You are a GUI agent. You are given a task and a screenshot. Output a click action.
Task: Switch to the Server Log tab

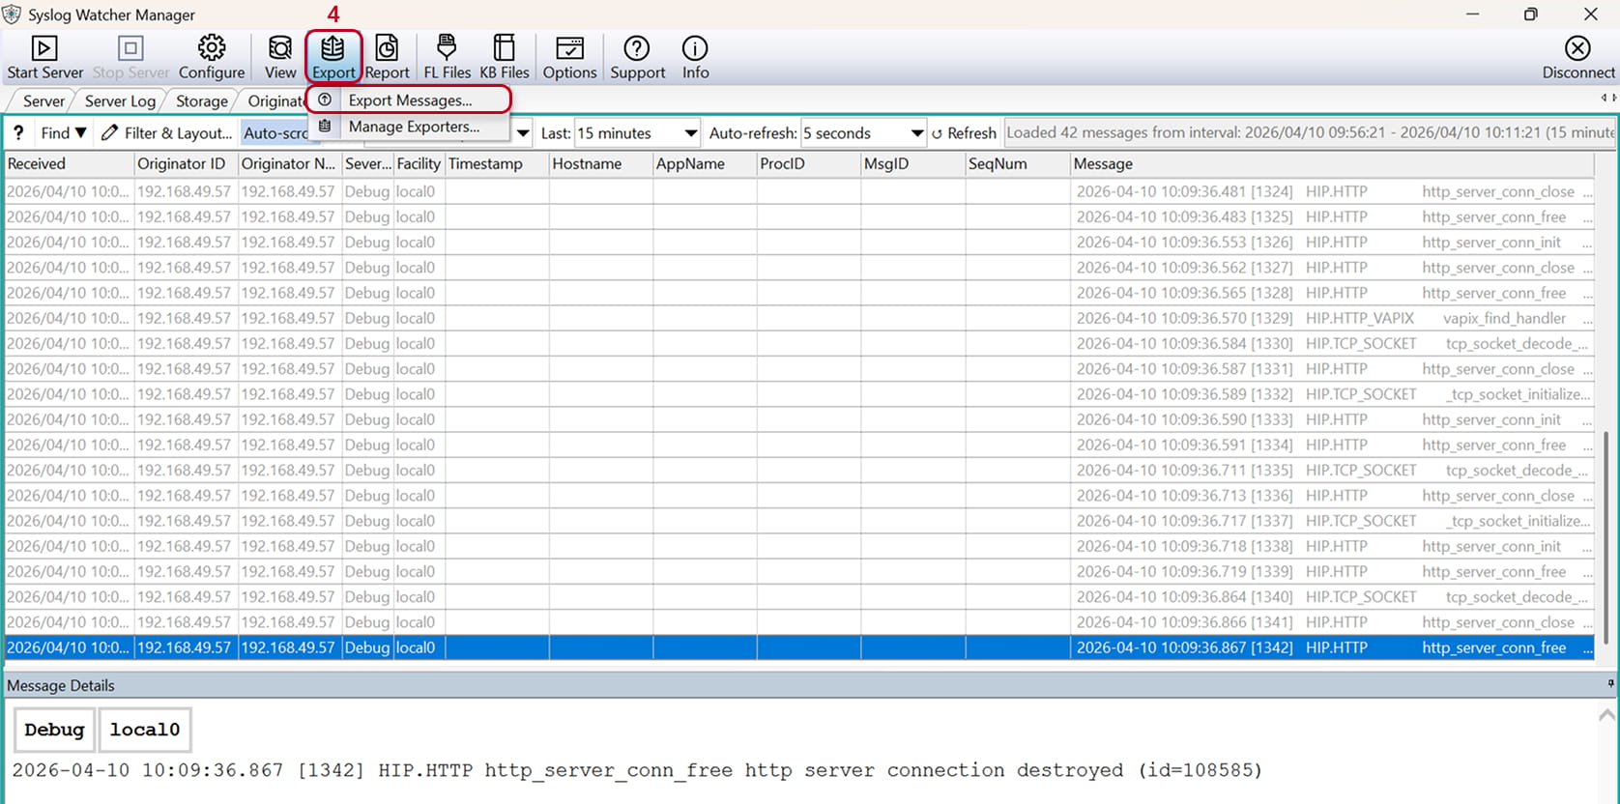[120, 100]
